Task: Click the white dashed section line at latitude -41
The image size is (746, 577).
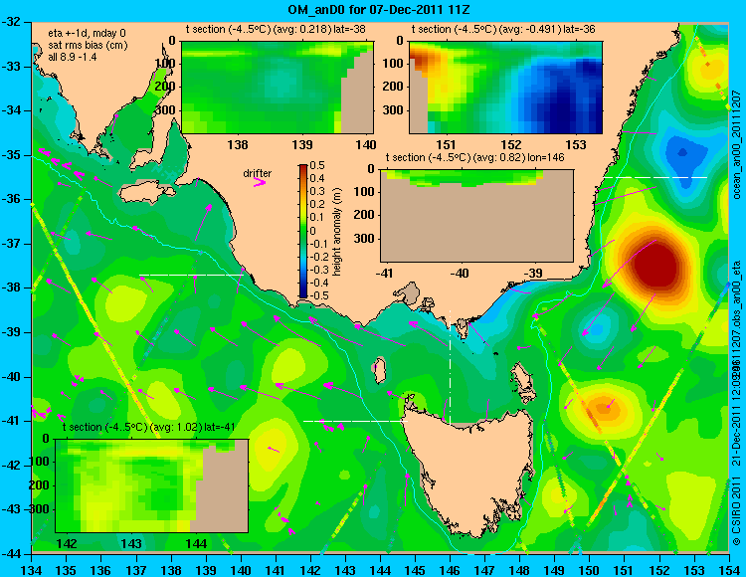Action: pos(355,421)
